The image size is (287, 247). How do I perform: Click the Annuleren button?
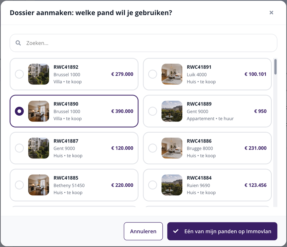coord(143,231)
